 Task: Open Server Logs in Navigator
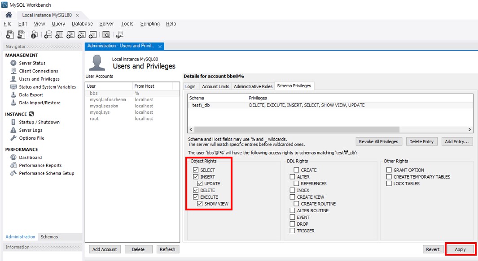click(x=31, y=130)
